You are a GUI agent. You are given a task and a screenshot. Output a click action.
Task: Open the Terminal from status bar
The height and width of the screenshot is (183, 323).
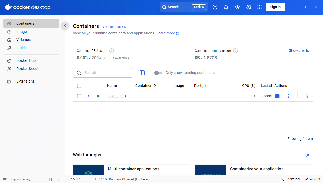tap(290, 179)
